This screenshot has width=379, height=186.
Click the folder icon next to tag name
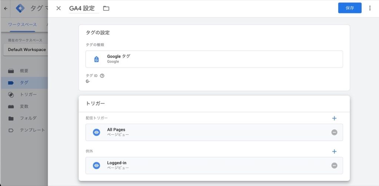pos(106,8)
